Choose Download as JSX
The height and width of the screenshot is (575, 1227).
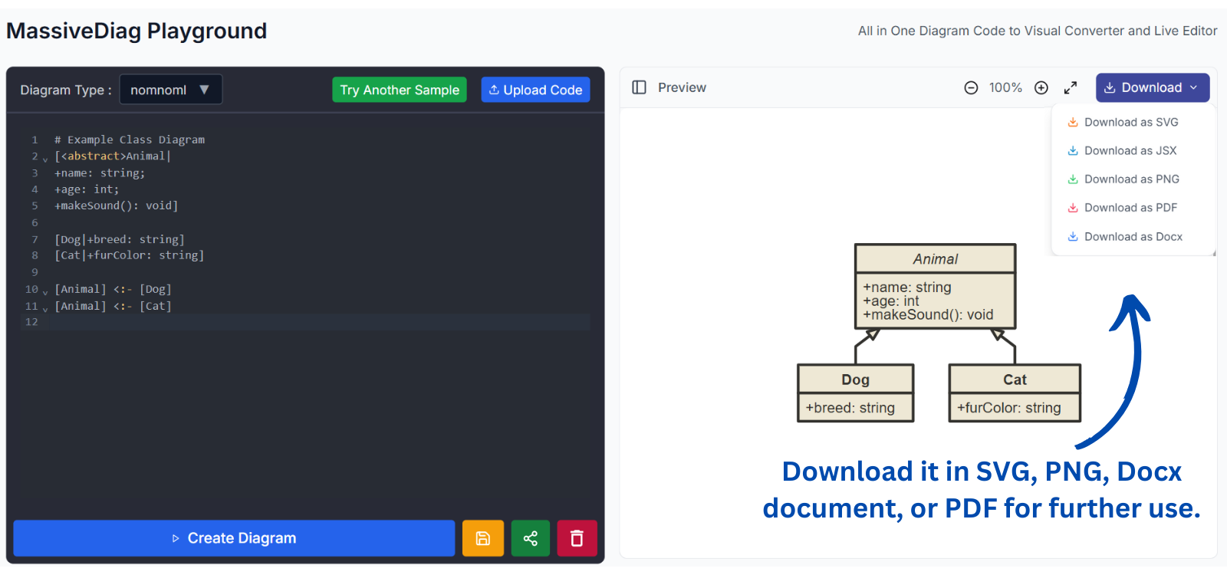pos(1122,150)
